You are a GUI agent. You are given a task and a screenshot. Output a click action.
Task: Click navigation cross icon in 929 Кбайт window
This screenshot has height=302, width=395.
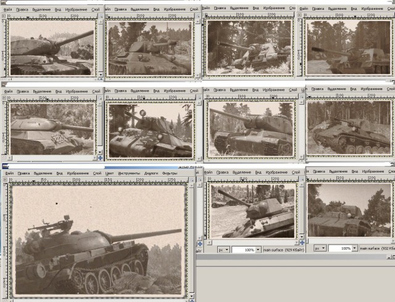click(302, 243)
